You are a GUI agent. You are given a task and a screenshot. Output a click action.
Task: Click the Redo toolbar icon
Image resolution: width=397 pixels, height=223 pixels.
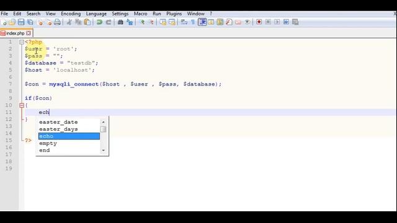point(109,22)
